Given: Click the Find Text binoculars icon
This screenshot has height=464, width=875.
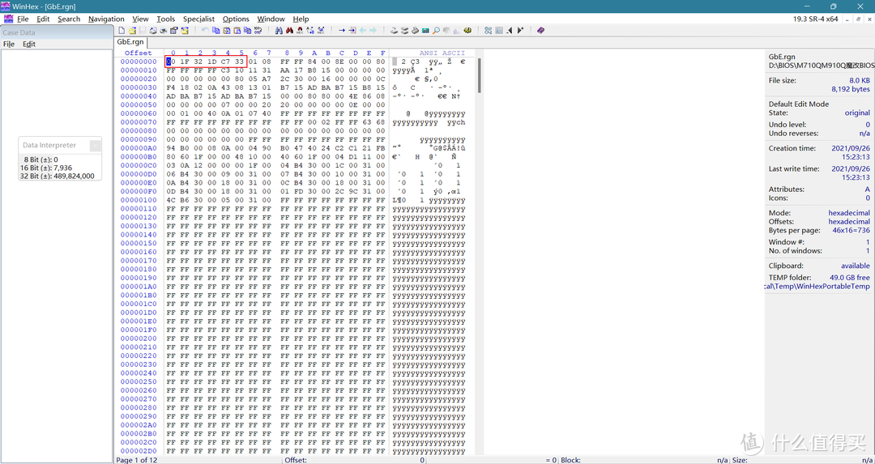Looking at the screenshot, I should [279, 31].
